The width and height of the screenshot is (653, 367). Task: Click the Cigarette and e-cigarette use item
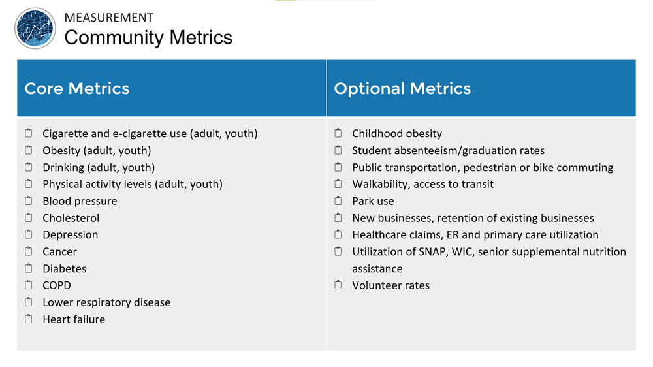150,134
